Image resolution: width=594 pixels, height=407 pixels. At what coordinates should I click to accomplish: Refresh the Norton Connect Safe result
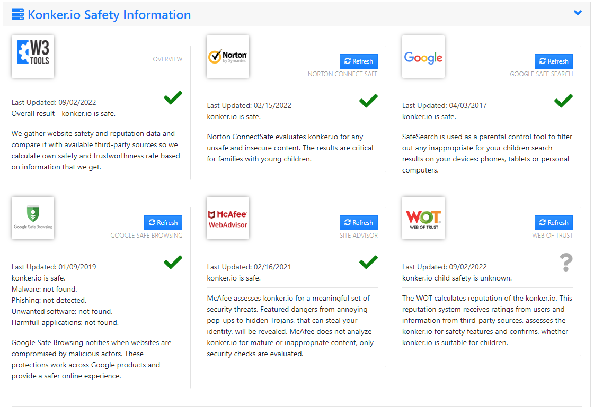pyautogui.click(x=358, y=61)
